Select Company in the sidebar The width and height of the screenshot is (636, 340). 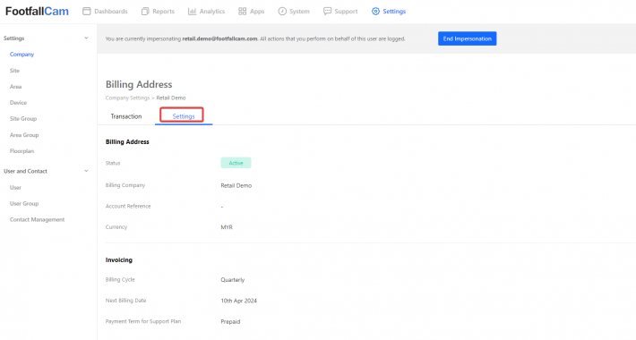pyautogui.click(x=21, y=55)
